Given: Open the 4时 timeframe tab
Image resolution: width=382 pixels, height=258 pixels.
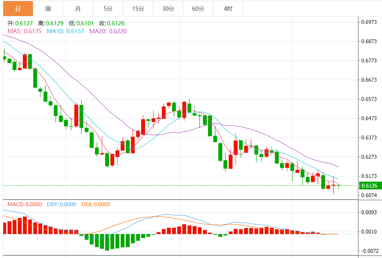Looking at the screenshot, I should click(x=228, y=9).
